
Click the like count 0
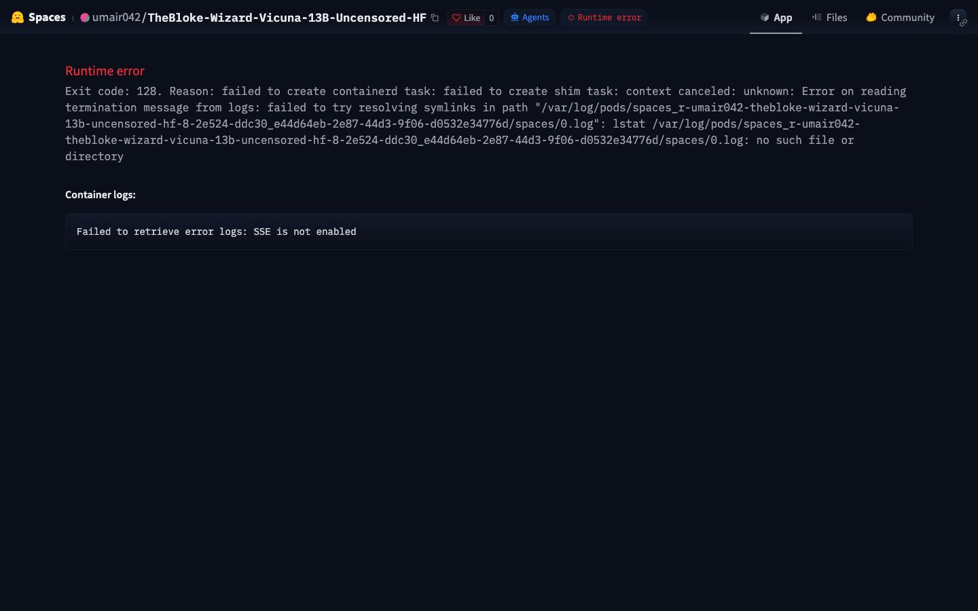point(491,18)
